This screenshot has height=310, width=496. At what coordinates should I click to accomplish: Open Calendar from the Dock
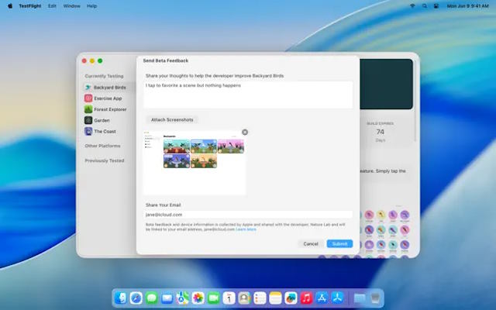[x=229, y=298]
